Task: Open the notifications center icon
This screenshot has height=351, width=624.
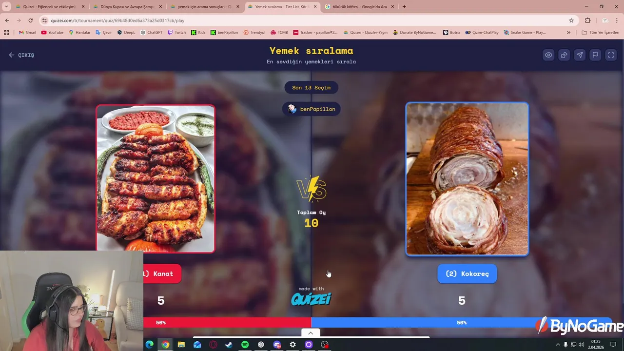Action: [613, 345]
